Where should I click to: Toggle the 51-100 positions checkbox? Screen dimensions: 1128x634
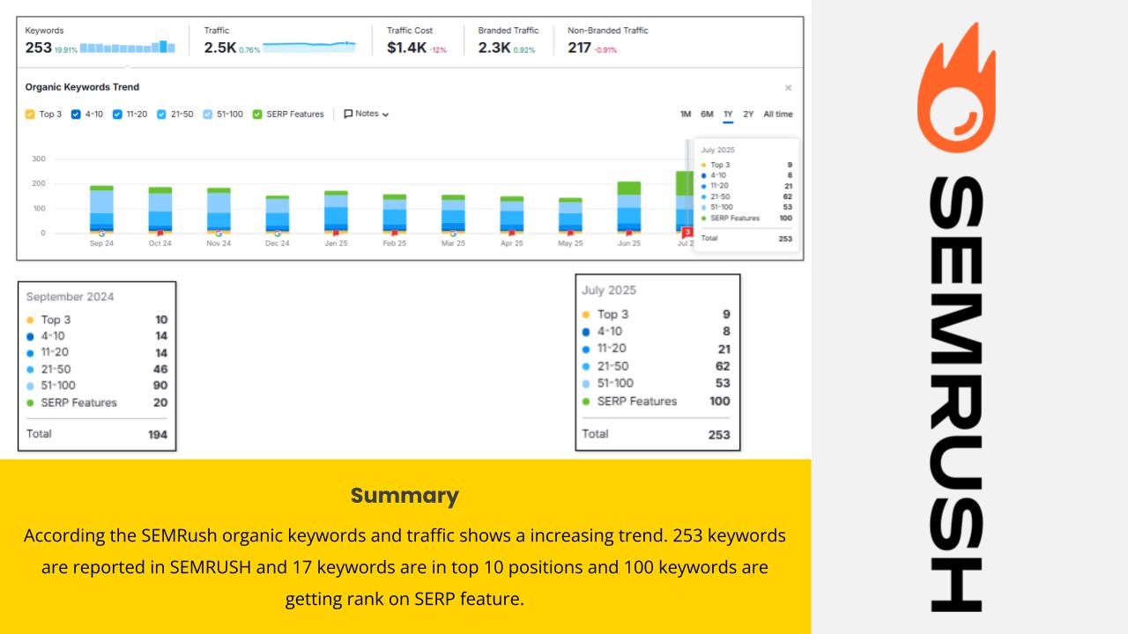[x=208, y=114]
